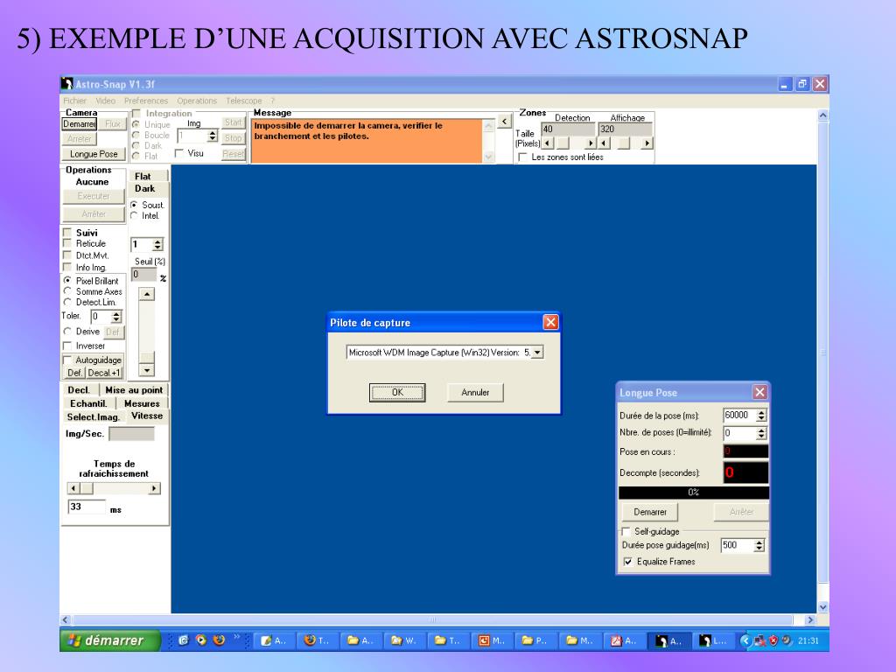The height and width of the screenshot is (672, 896).
Task: Select Somme Axes detection mode
Action: (x=67, y=291)
